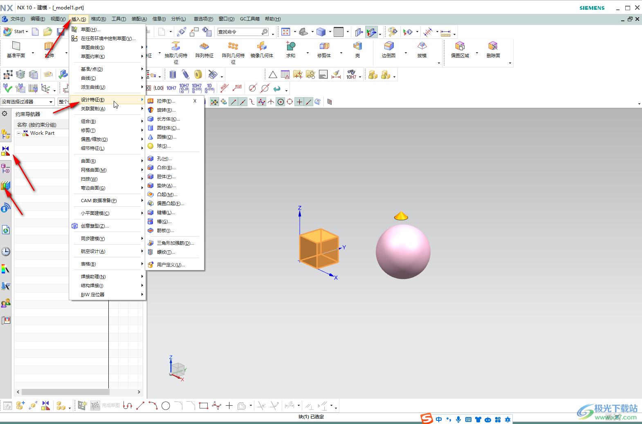Click the Open folder icon
This screenshot has height=424, width=642.
pos(48,31)
